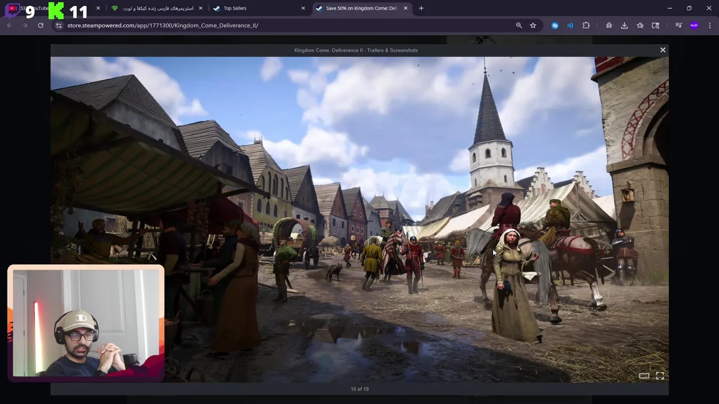
Task: Bookmark this page with star icon
Action: 533,25
